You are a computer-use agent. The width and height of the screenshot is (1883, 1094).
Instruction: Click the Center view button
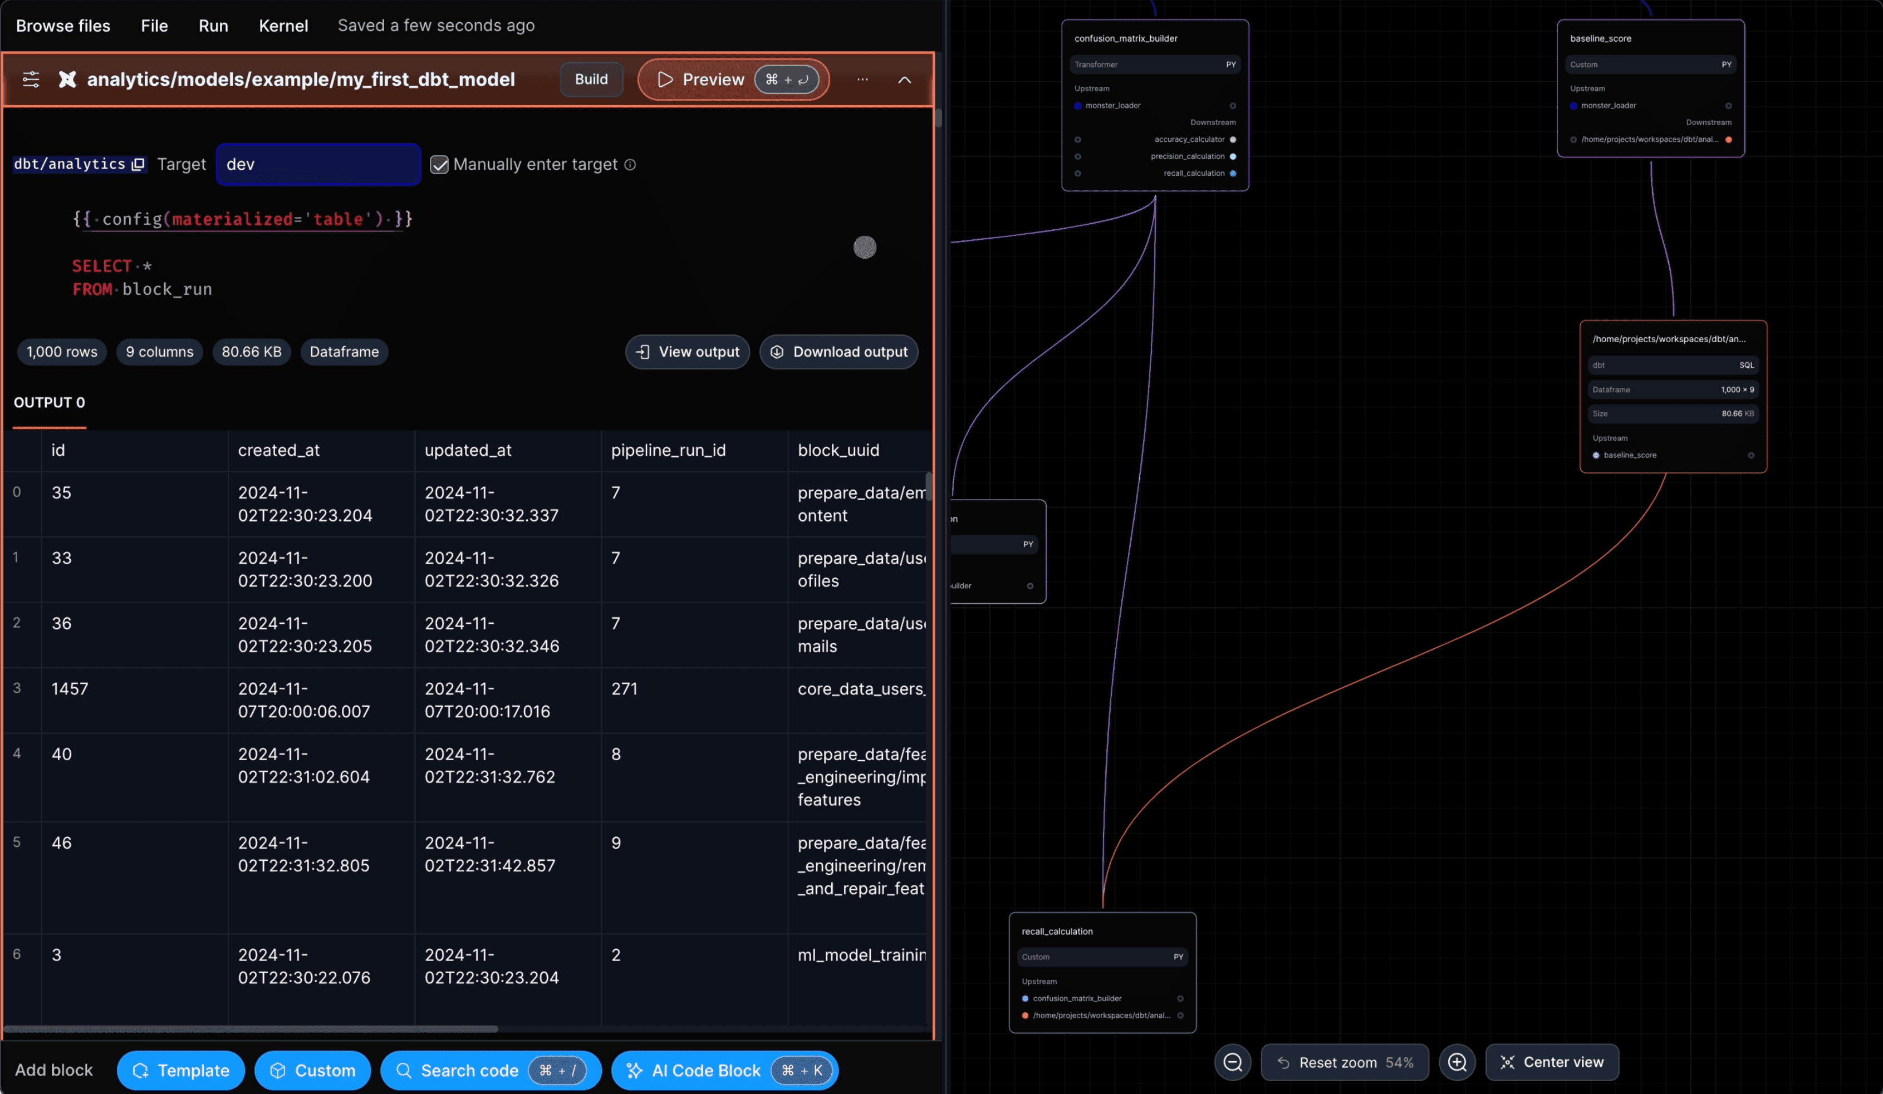(x=1552, y=1062)
